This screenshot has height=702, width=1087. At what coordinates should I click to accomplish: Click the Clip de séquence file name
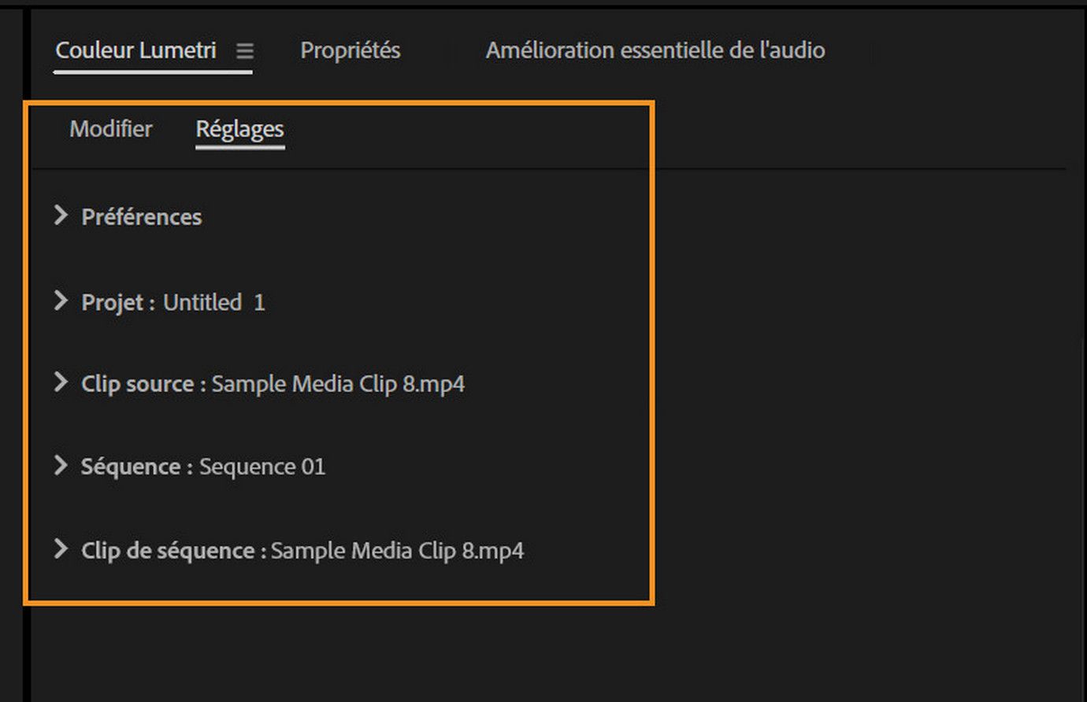[x=397, y=550]
